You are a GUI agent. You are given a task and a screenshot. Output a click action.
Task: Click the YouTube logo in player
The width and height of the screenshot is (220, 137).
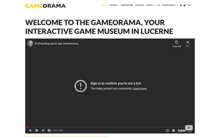181,130
